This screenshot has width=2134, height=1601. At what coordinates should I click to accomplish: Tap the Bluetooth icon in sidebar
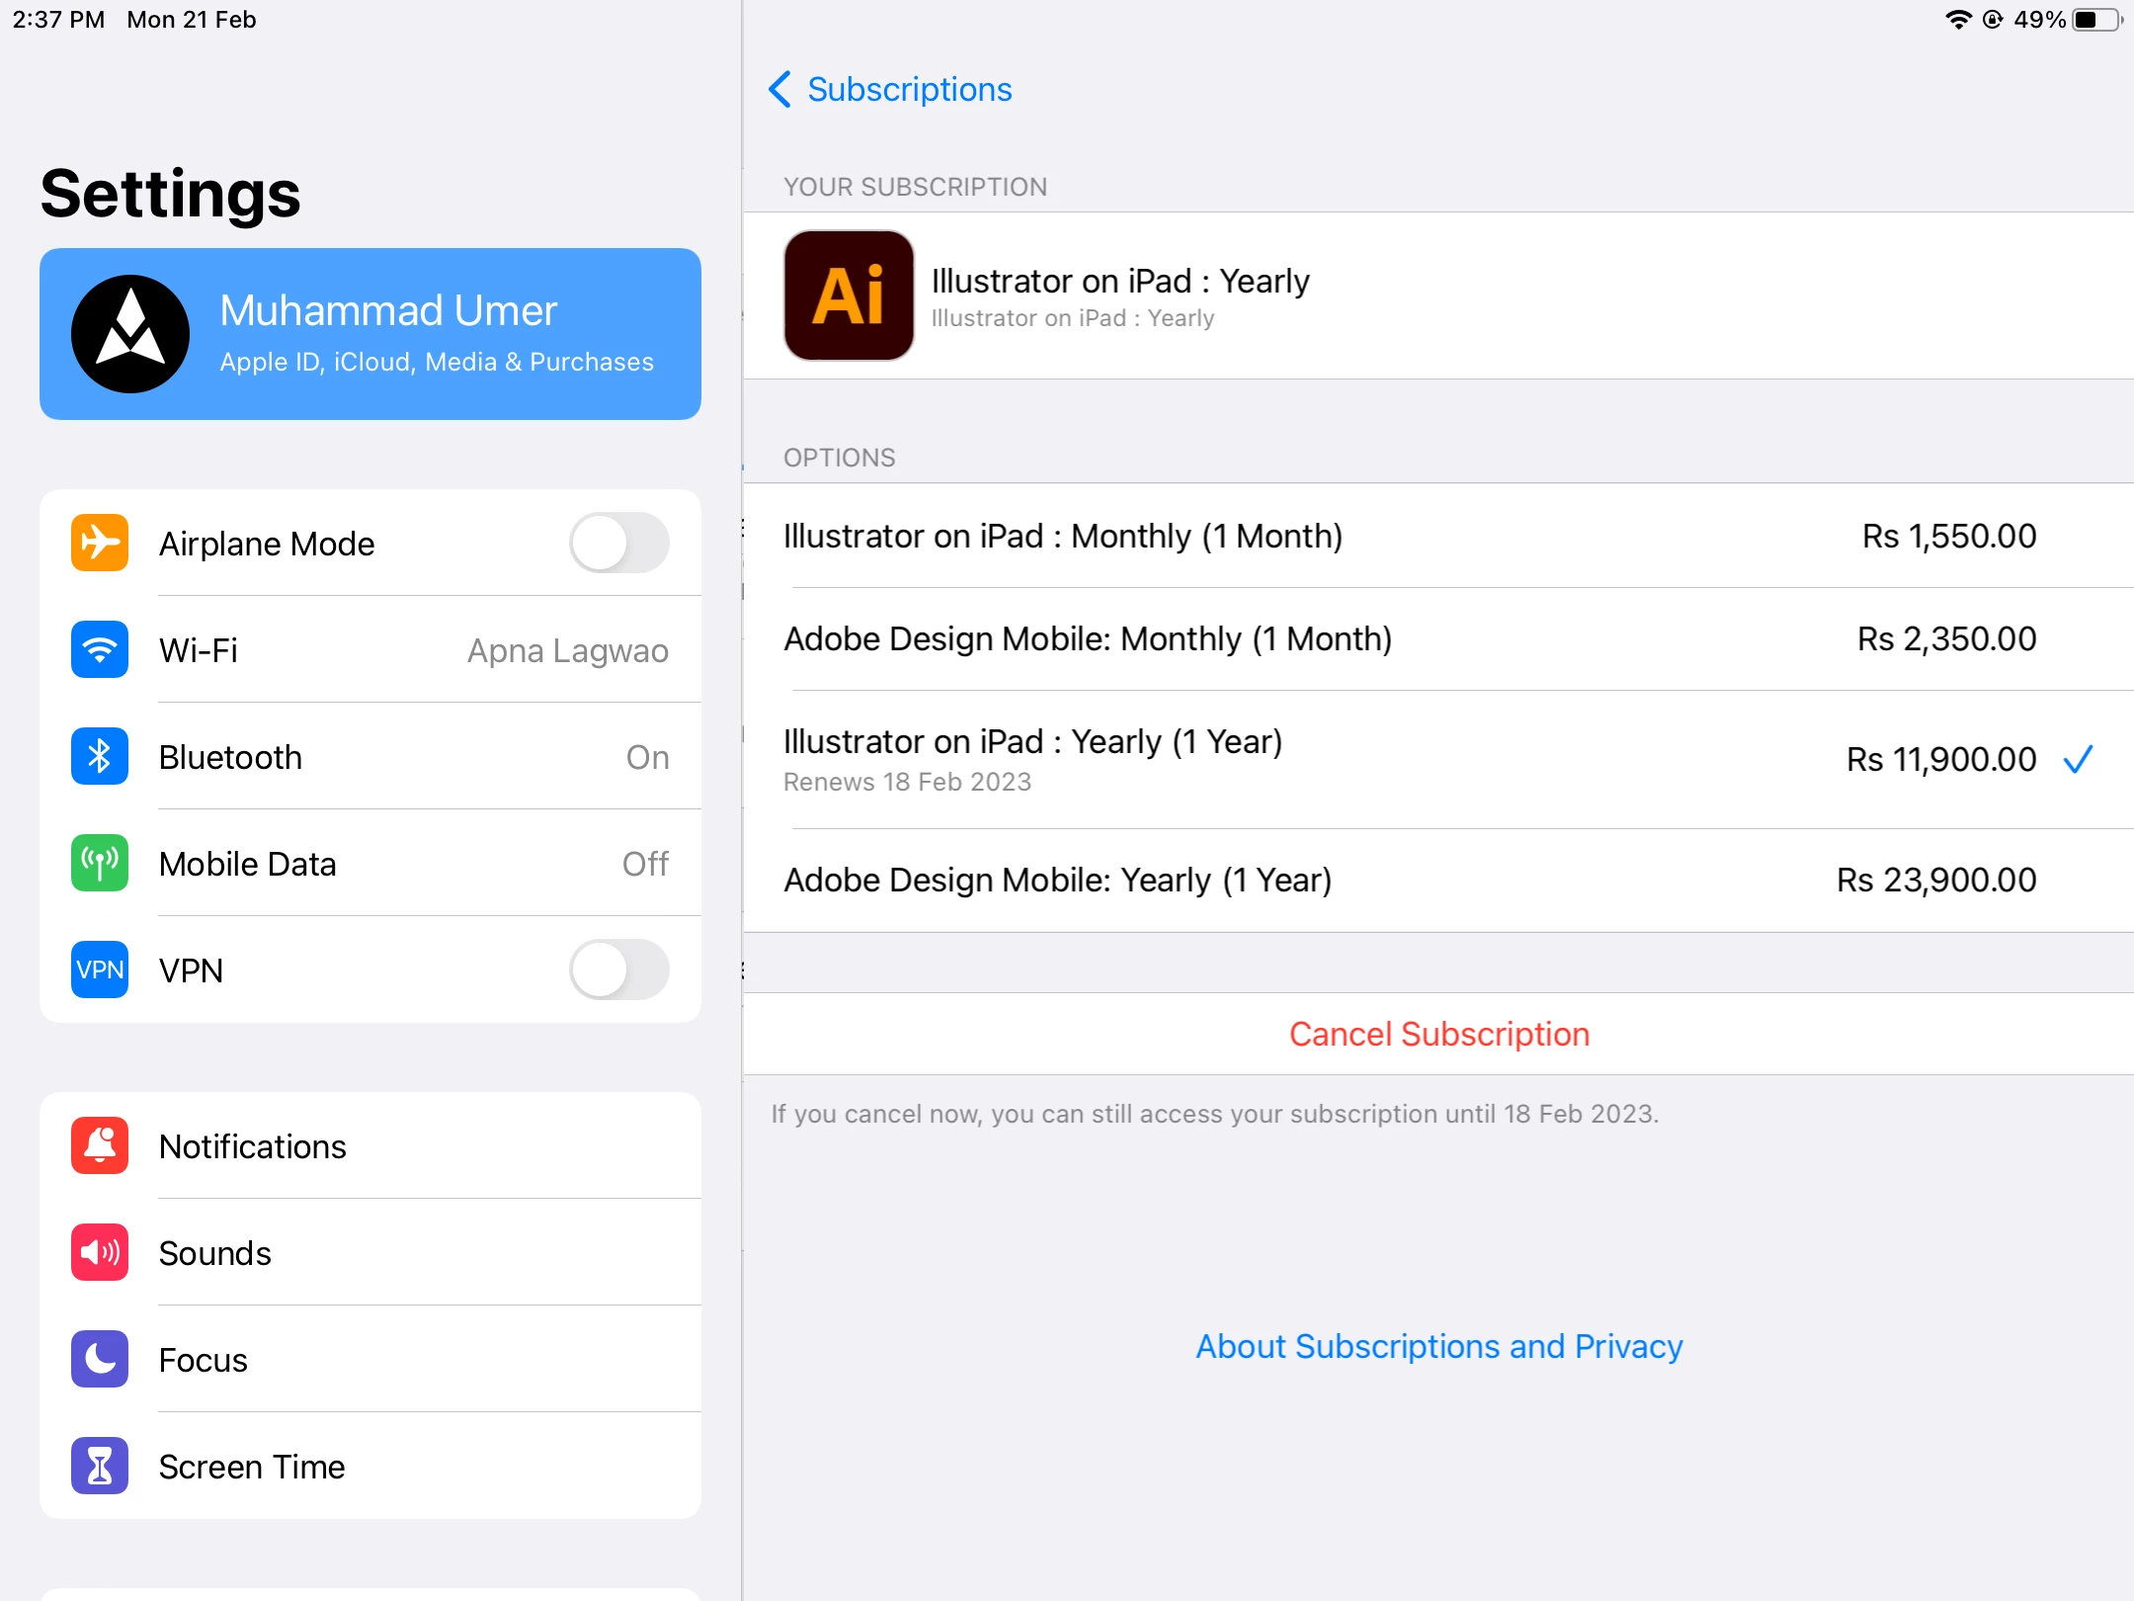(x=100, y=756)
